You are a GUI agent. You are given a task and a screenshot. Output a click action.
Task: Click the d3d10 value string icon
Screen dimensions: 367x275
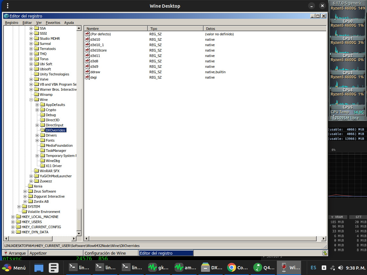87,39
